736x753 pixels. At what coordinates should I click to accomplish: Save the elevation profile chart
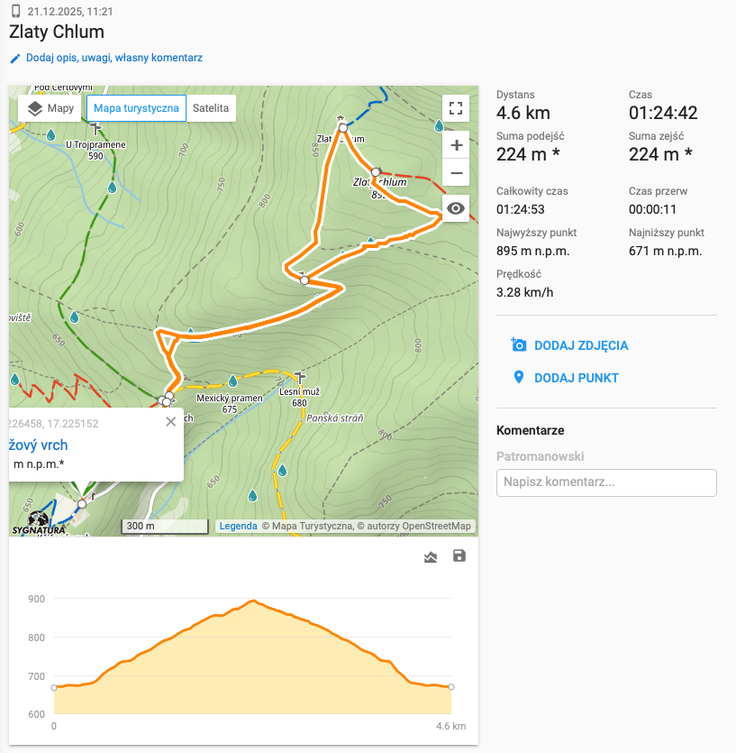pyautogui.click(x=459, y=556)
